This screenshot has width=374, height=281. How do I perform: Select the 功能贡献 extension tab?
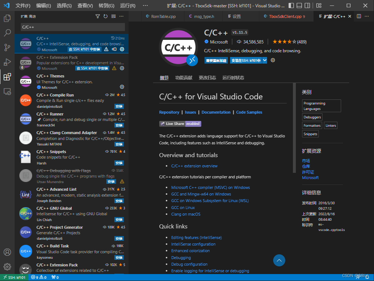click(184, 78)
